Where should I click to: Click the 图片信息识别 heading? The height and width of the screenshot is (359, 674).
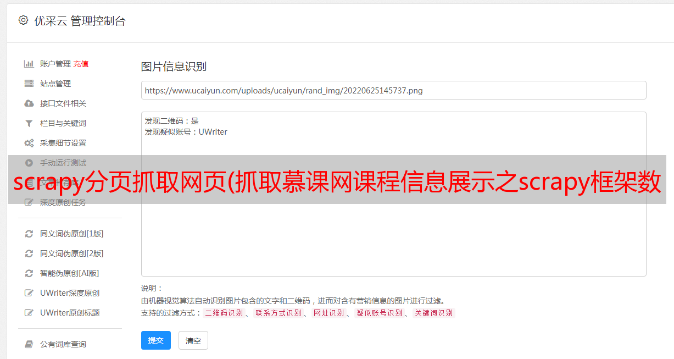click(x=174, y=67)
